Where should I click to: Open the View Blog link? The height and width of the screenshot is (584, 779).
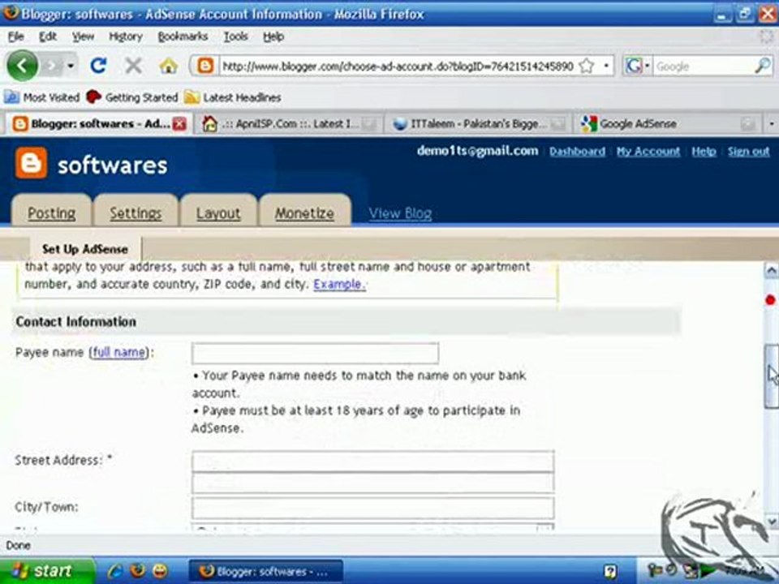tap(400, 213)
